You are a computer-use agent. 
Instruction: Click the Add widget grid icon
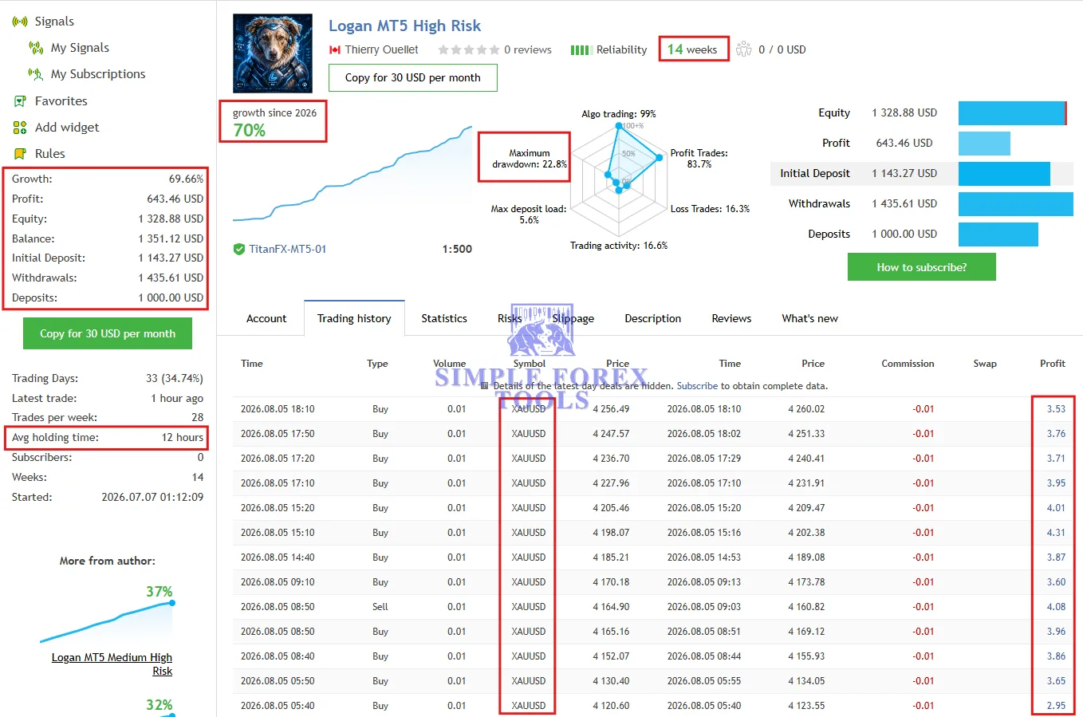[20, 128]
